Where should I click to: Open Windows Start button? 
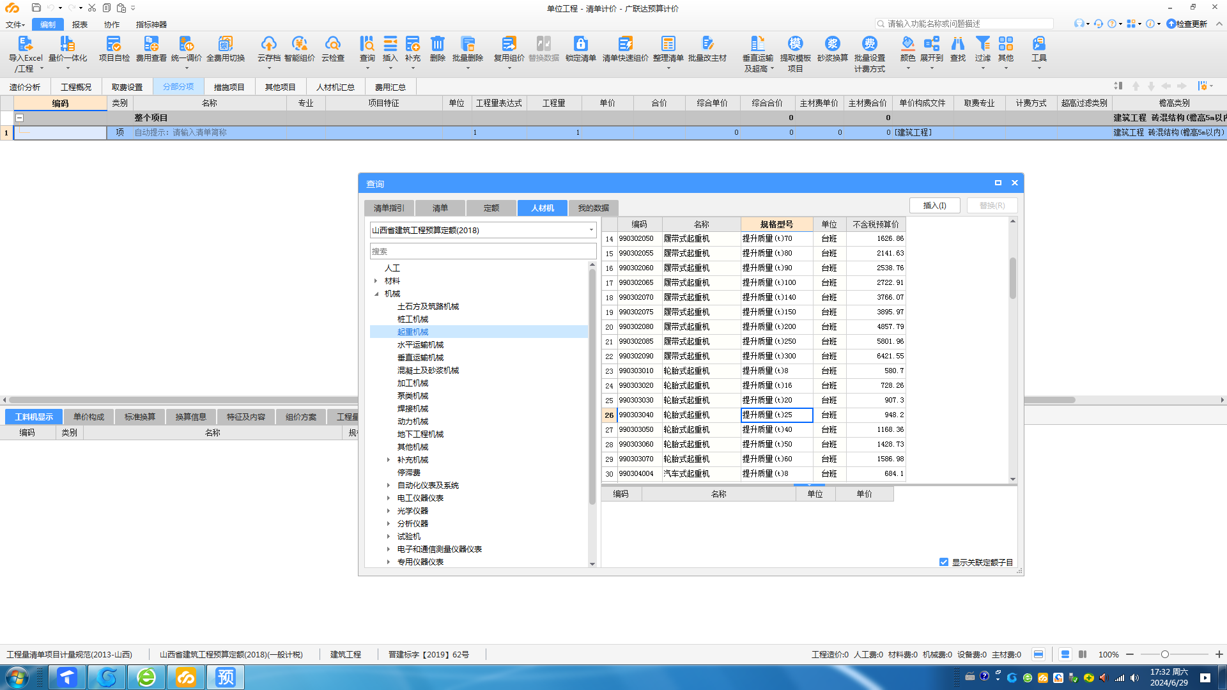tap(17, 677)
